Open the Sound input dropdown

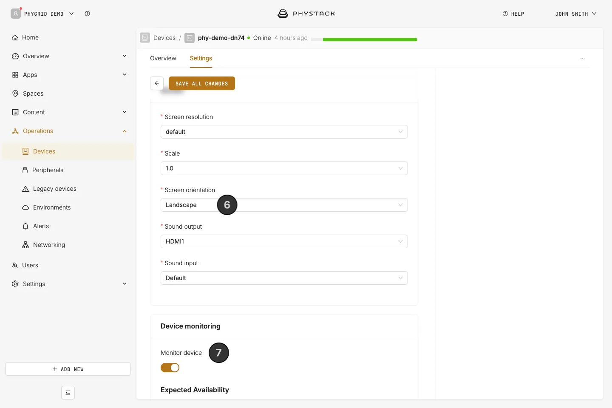coord(284,278)
